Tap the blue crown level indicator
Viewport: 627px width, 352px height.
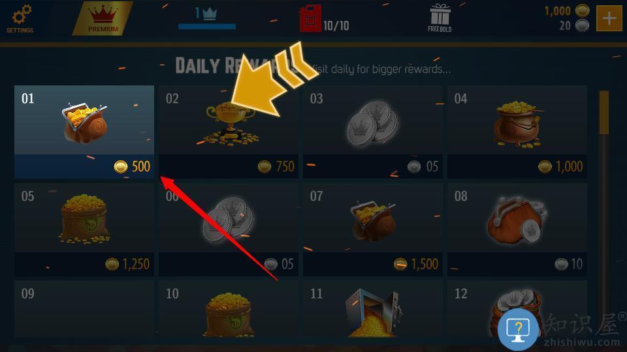(x=207, y=18)
